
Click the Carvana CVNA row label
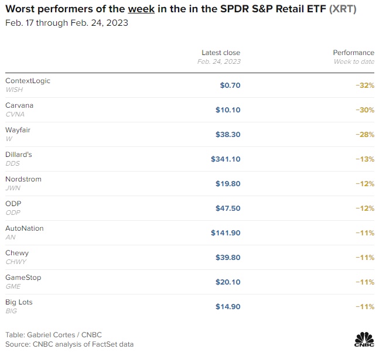coord(19,105)
